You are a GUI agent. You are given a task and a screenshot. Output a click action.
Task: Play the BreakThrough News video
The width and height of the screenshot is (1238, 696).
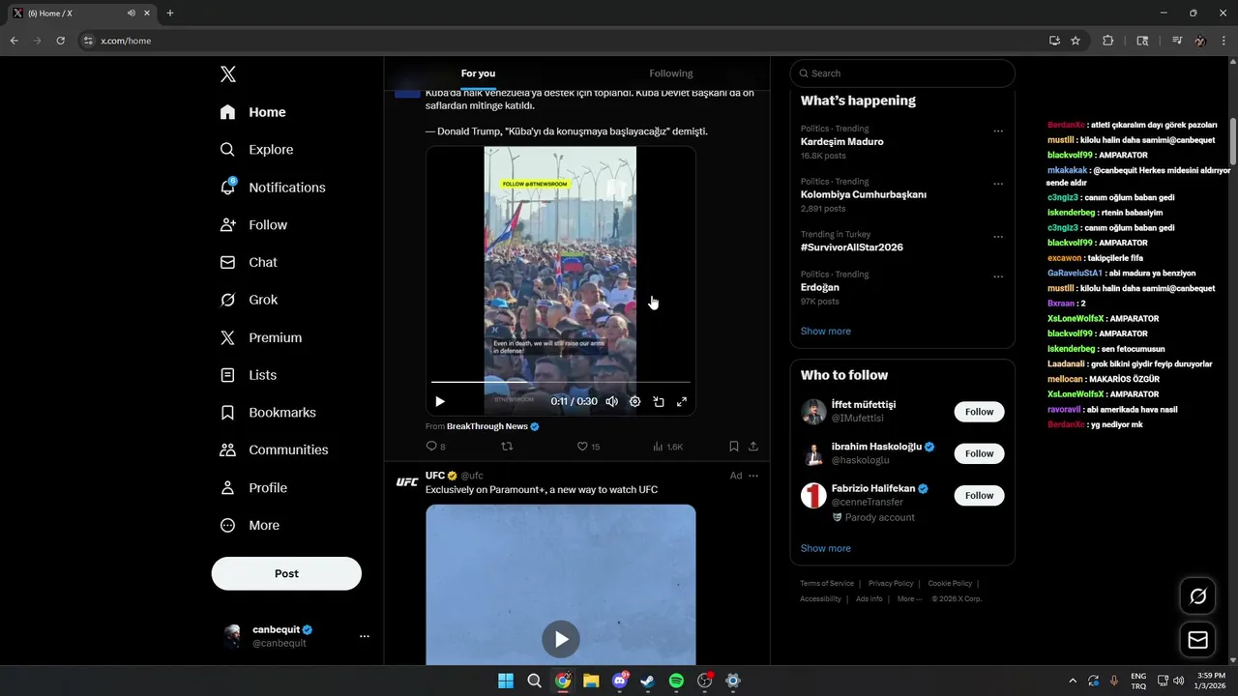click(x=440, y=401)
